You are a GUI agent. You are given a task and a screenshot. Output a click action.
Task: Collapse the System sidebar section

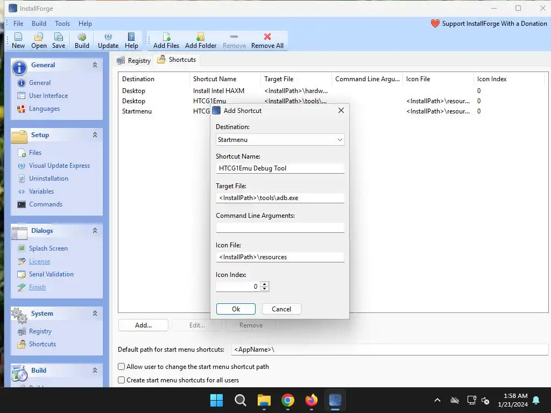click(x=95, y=314)
